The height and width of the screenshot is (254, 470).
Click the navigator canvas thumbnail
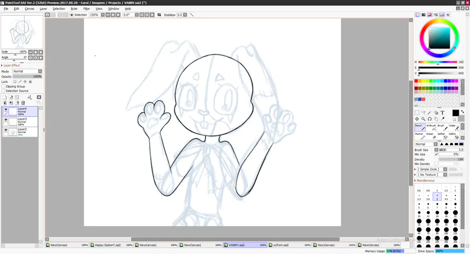[22, 32]
